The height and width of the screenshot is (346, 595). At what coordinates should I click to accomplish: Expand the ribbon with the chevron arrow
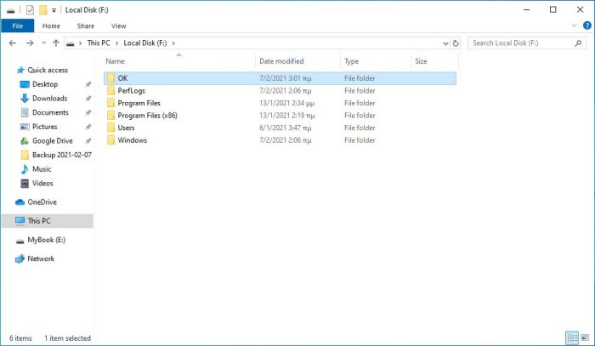point(575,26)
